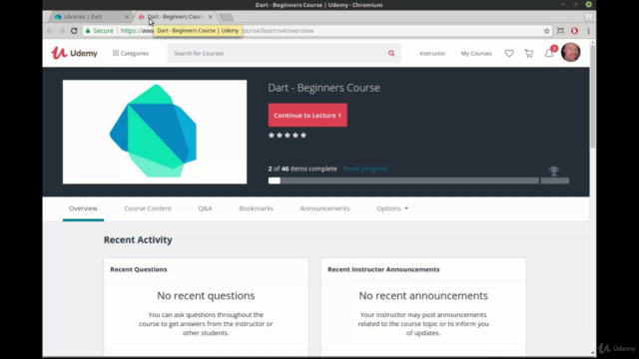Click the Udemy logo in the header
Screen dimensions: 639x359
click(74, 53)
